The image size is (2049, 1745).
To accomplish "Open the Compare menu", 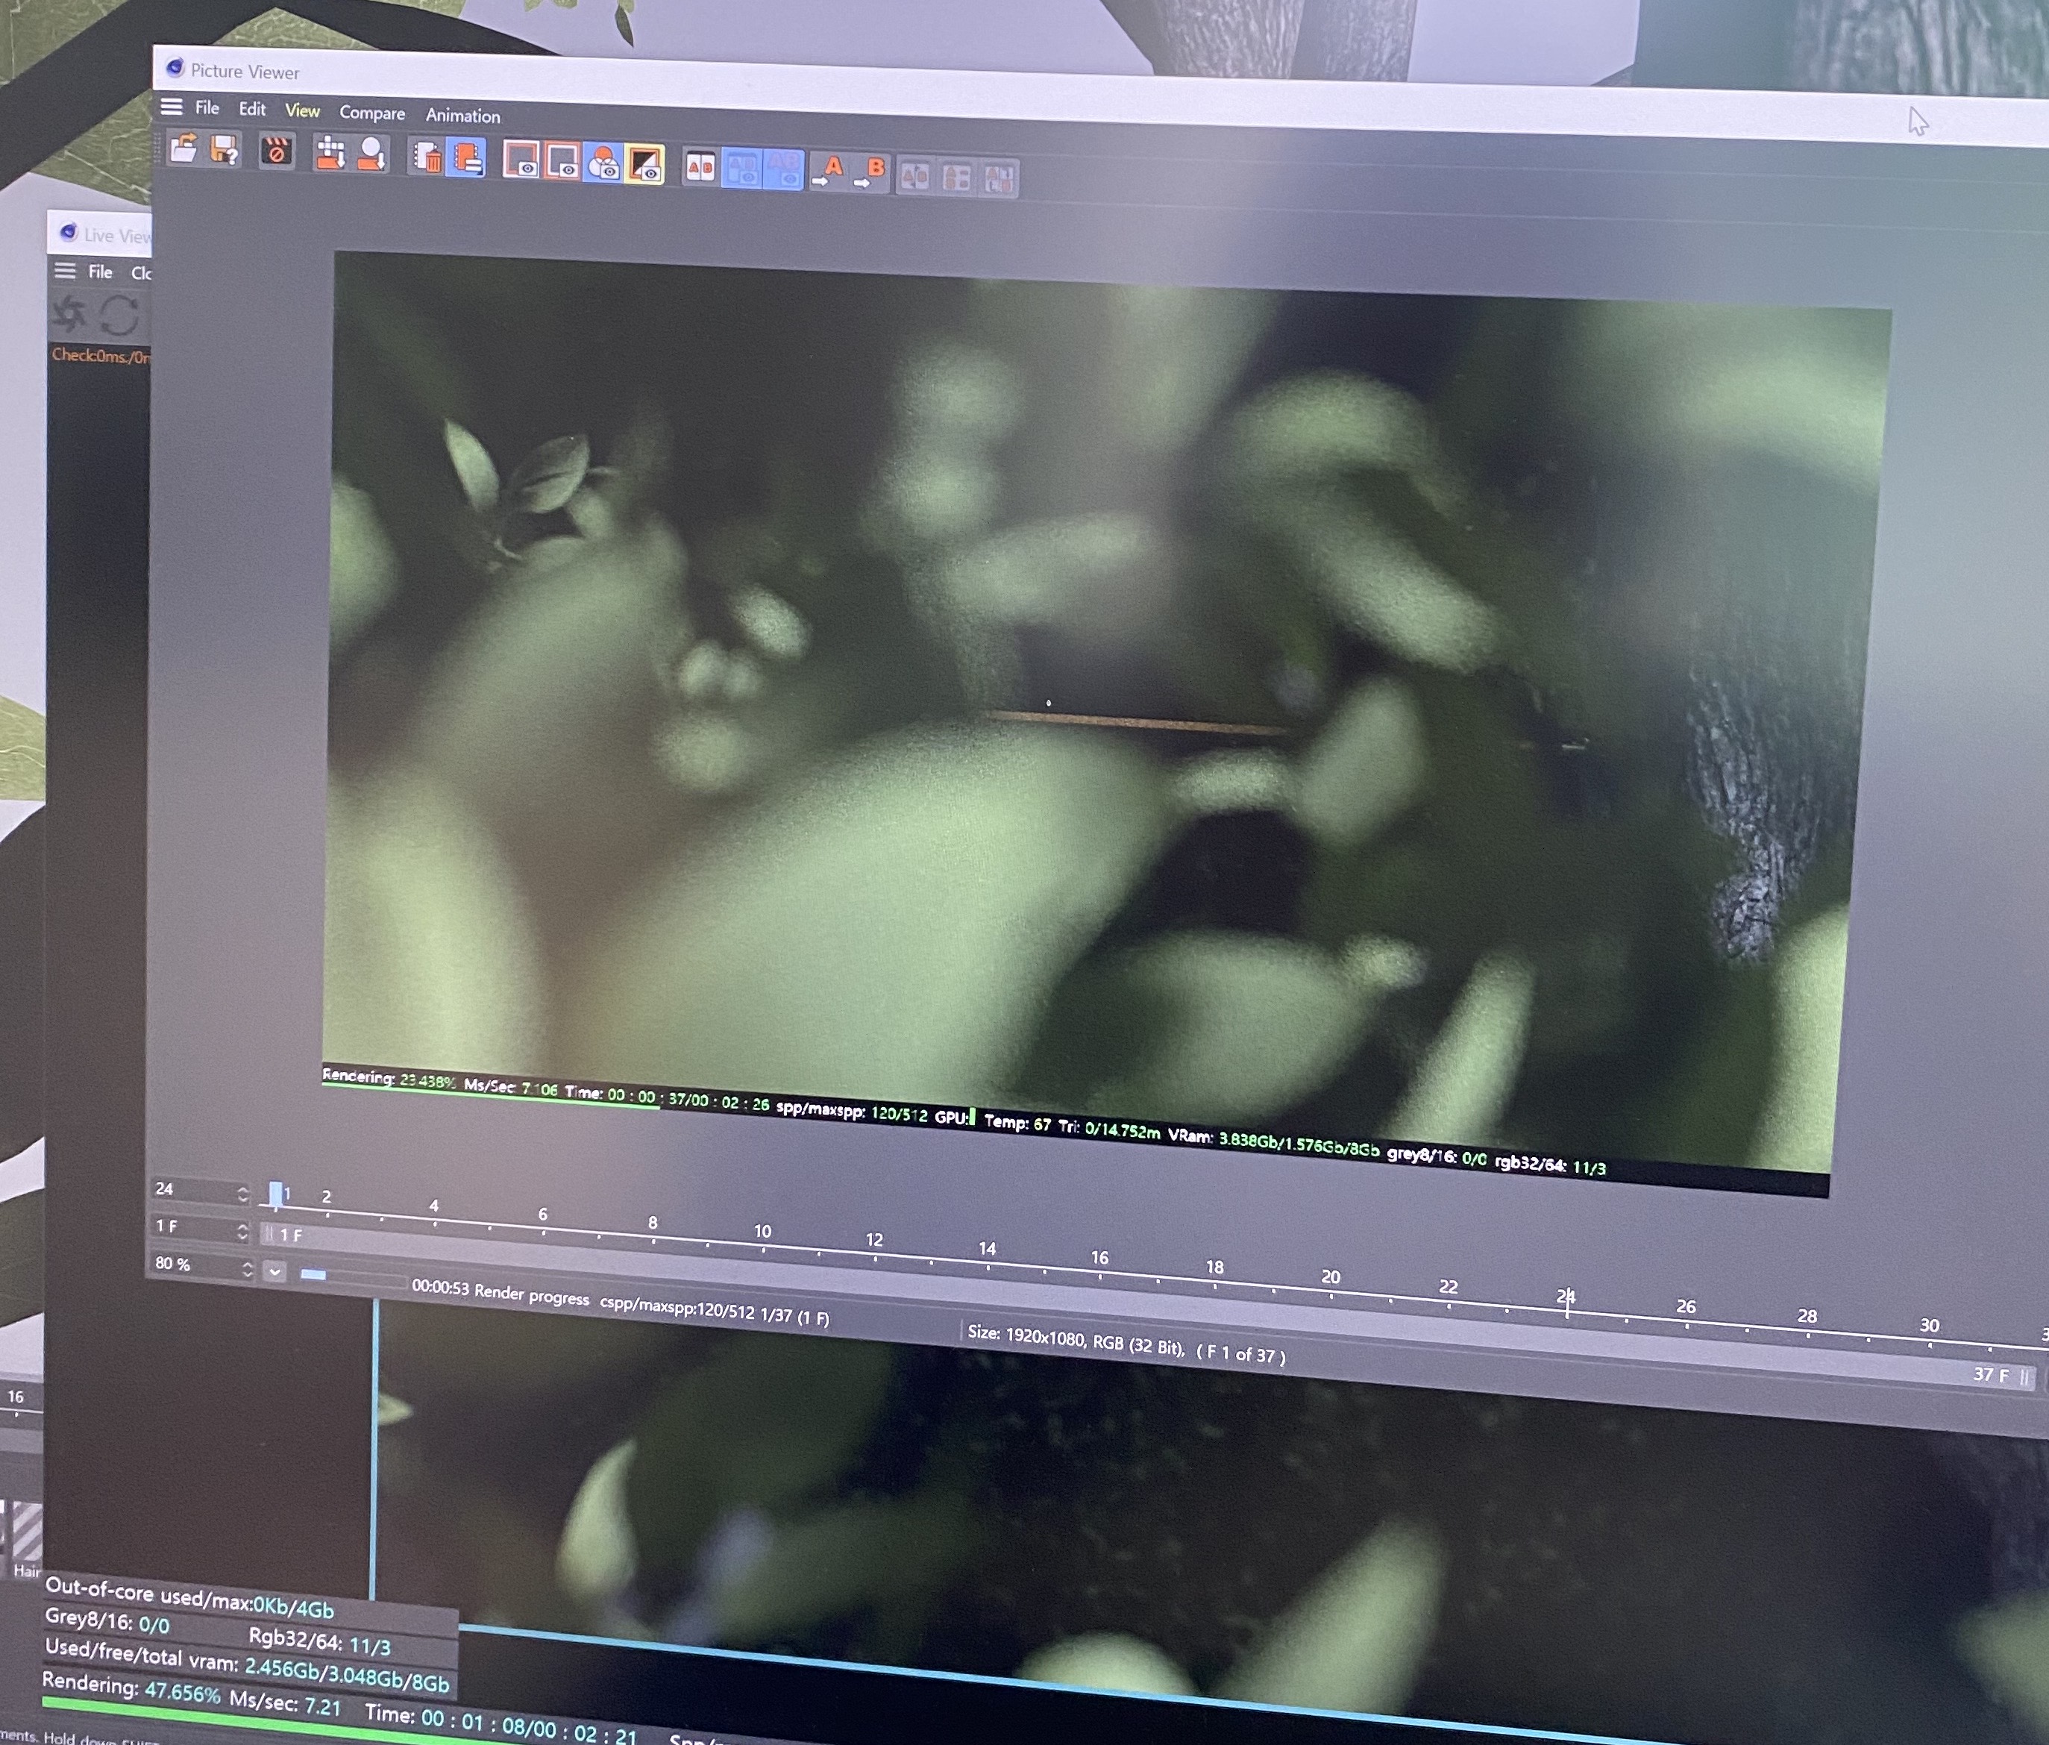I will coord(371,113).
